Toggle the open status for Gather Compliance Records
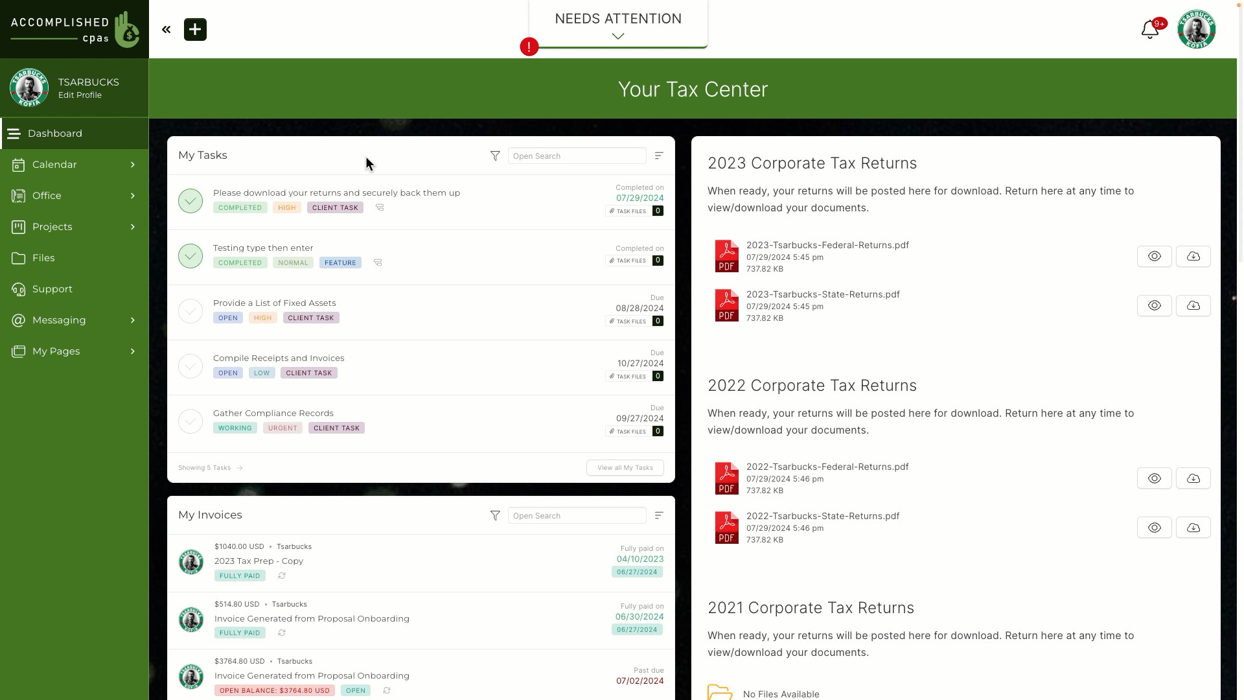Viewport: 1244px width, 700px height. pyautogui.click(x=190, y=421)
